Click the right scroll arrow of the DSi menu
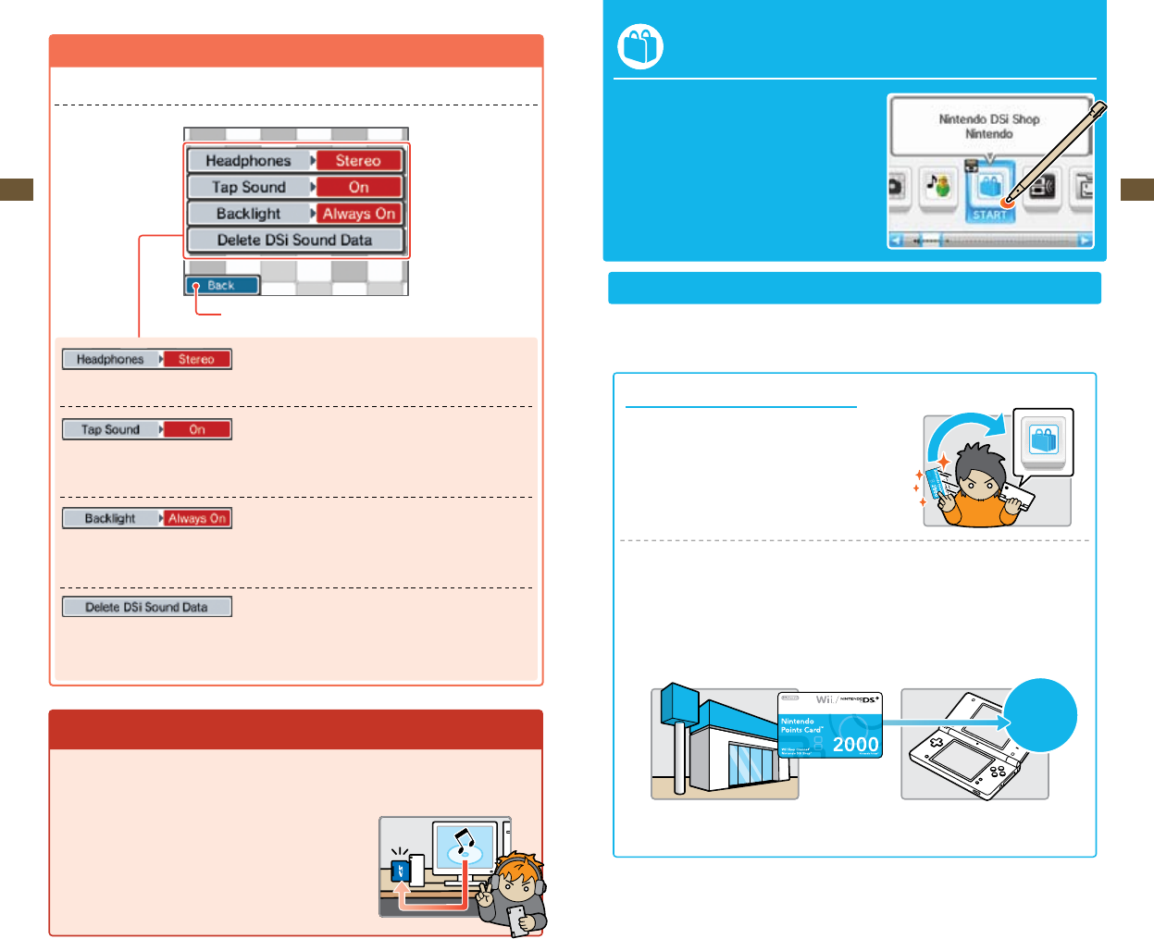Viewport: 1154px width, 939px height. (1086, 241)
